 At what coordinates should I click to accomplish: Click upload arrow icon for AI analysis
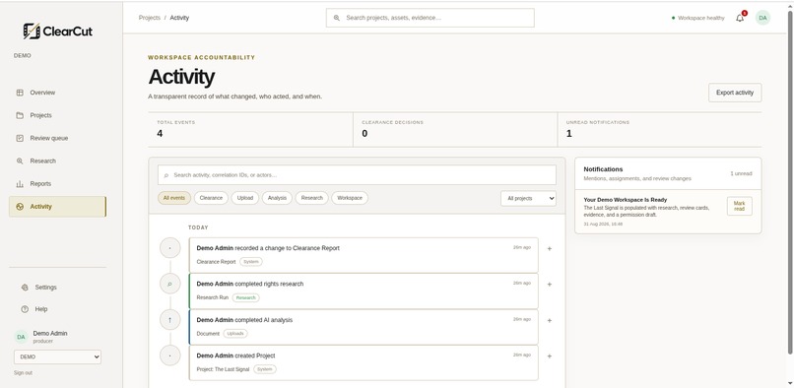coord(170,320)
